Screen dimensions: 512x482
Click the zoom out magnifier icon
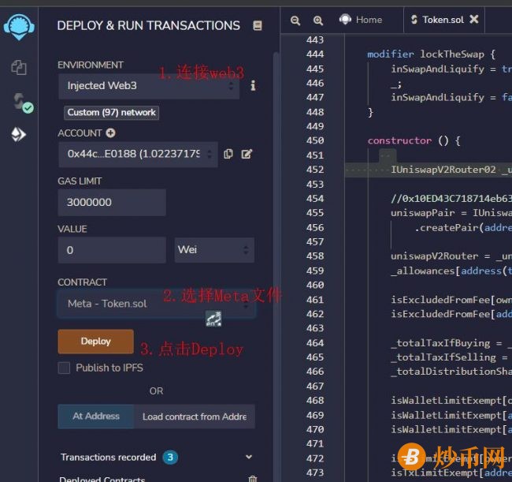pyautogui.click(x=295, y=21)
